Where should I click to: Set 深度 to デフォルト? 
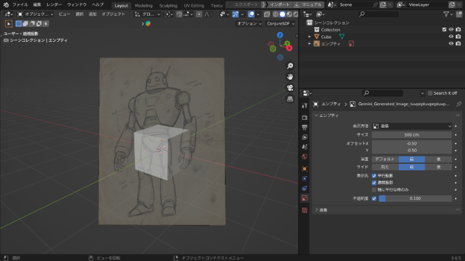coord(385,159)
